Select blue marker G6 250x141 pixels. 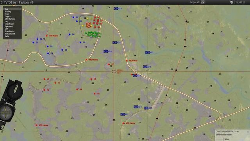pyautogui.click(x=70, y=34)
